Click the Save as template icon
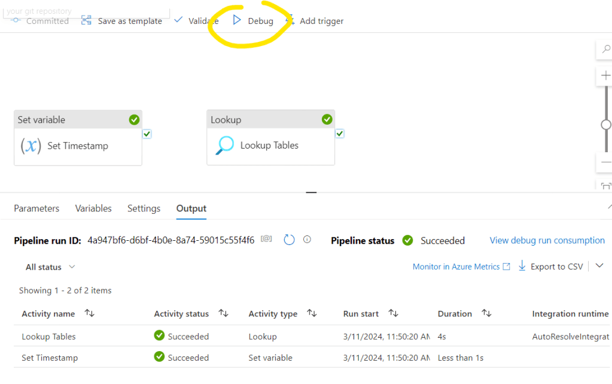This screenshot has height=384, width=612. [x=87, y=20]
